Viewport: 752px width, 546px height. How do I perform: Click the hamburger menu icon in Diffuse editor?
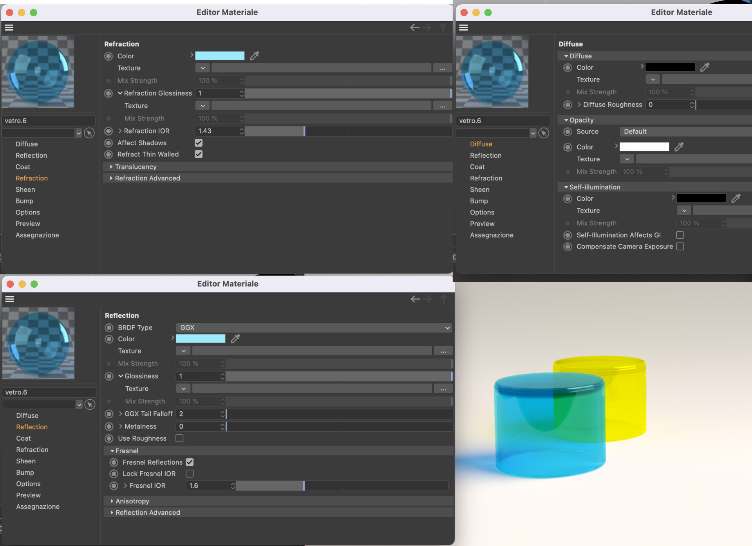click(x=464, y=28)
